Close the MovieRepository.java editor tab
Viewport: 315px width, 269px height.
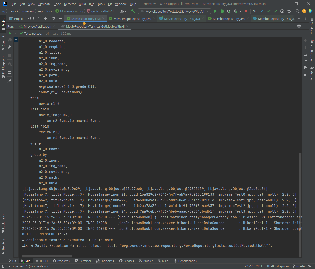pos(103,18)
